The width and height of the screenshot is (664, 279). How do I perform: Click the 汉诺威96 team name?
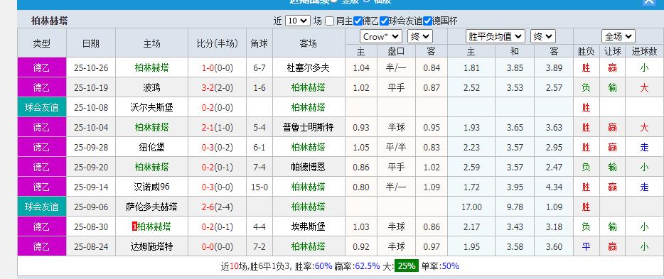[x=151, y=187]
